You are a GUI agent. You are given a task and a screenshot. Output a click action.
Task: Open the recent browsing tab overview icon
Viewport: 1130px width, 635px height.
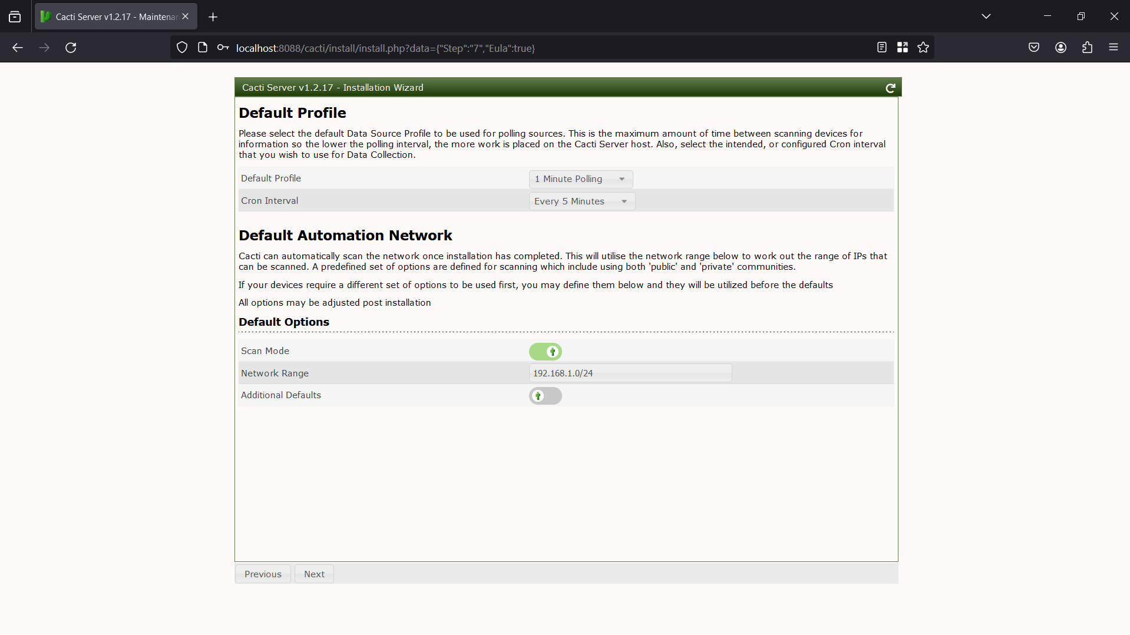click(15, 16)
